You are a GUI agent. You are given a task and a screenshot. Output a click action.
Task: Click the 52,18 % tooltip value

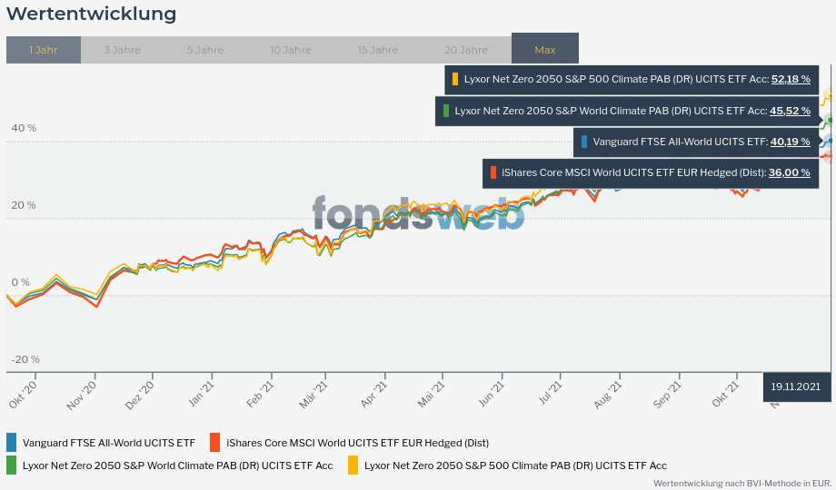tap(791, 79)
